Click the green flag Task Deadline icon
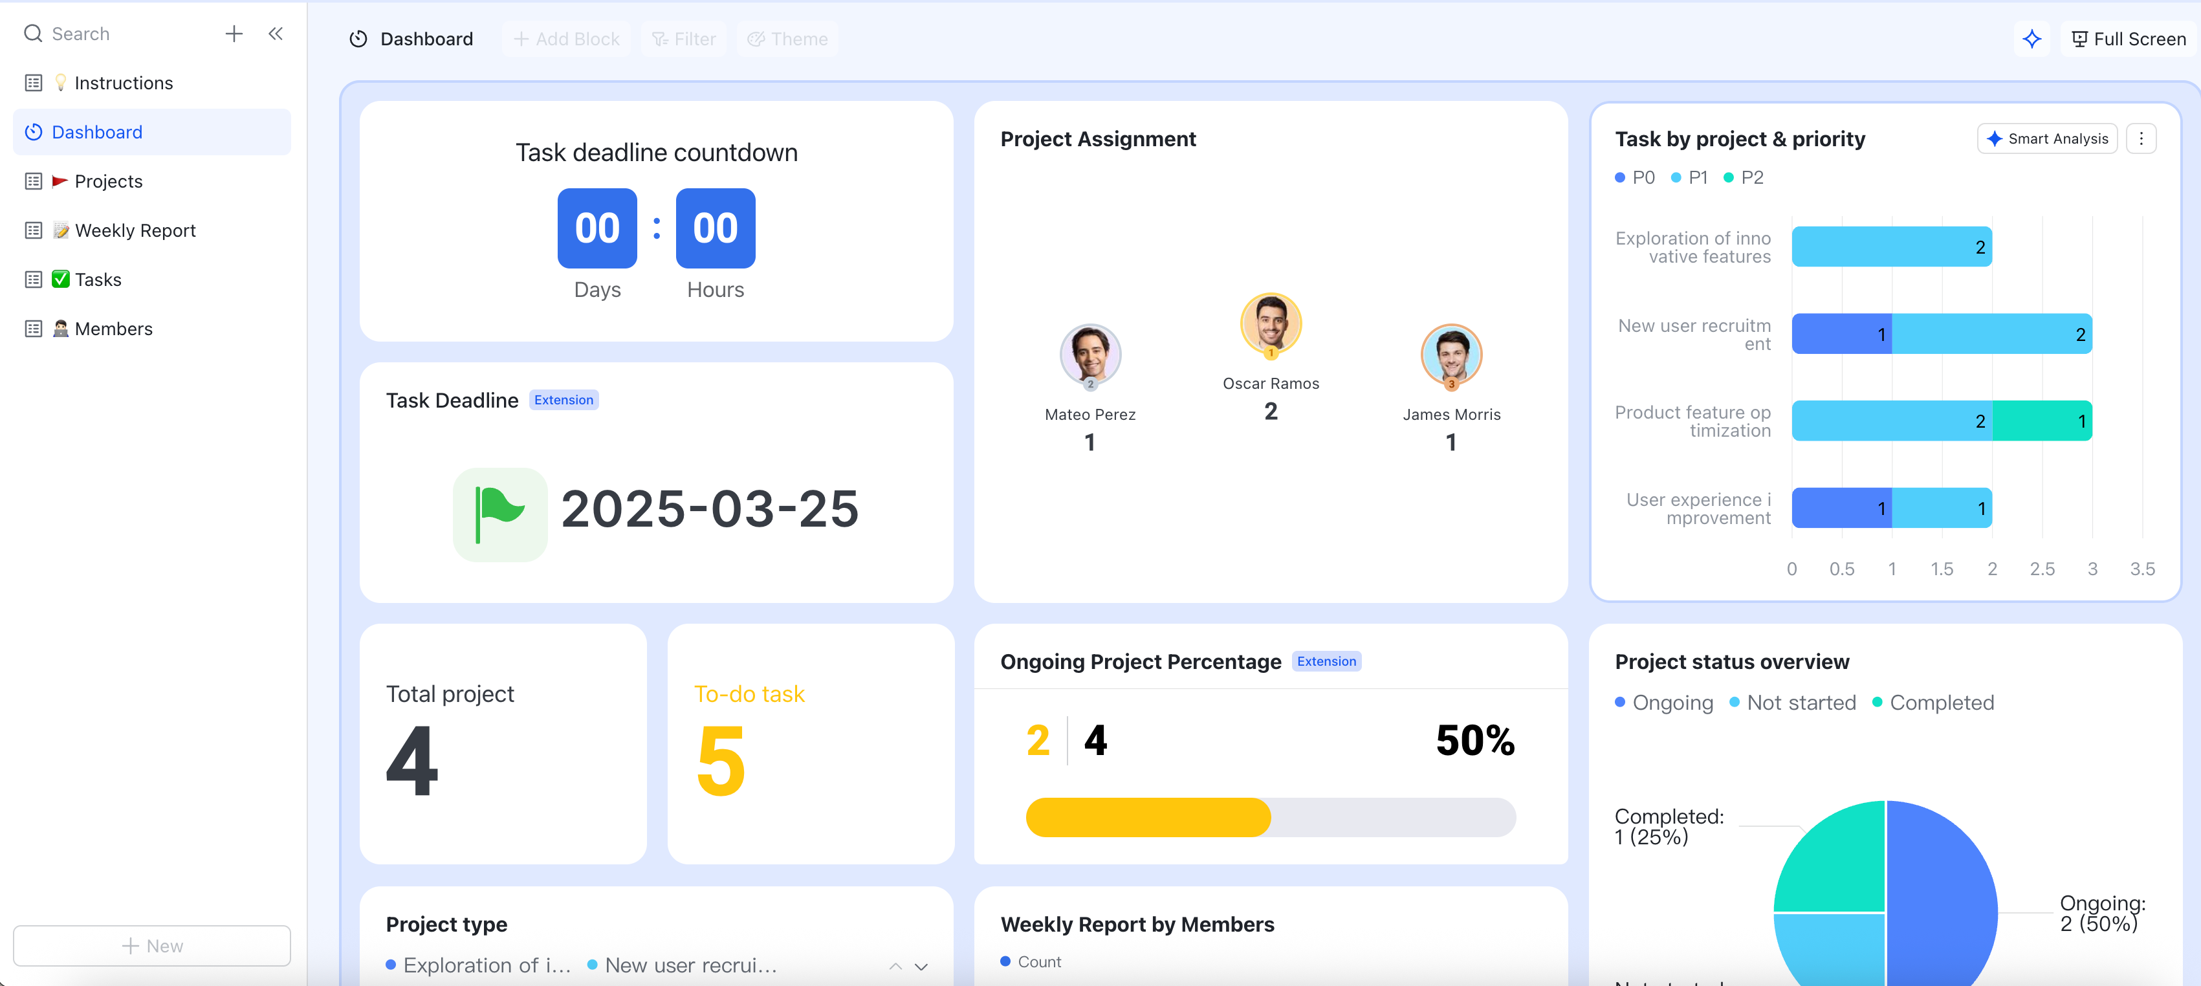 pyautogui.click(x=500, y=514)
